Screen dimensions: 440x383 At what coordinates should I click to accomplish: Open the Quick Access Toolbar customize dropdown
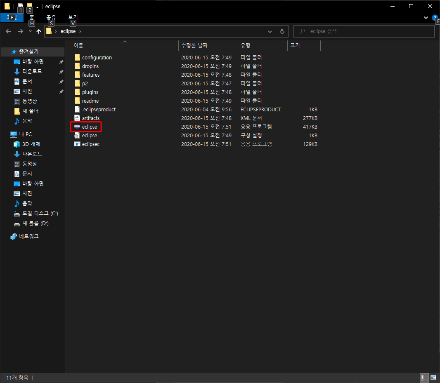coord(37,7)
